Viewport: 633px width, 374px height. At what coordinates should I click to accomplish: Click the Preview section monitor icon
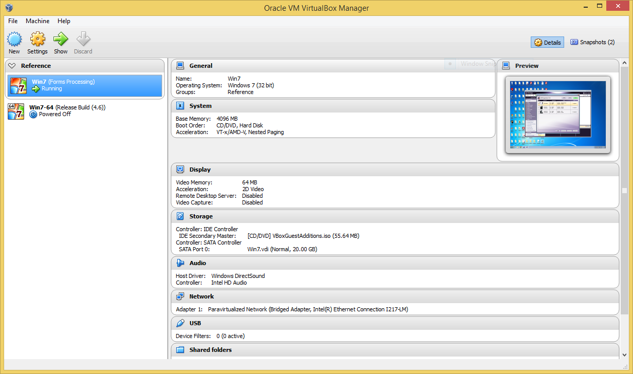tap(506, 65)
